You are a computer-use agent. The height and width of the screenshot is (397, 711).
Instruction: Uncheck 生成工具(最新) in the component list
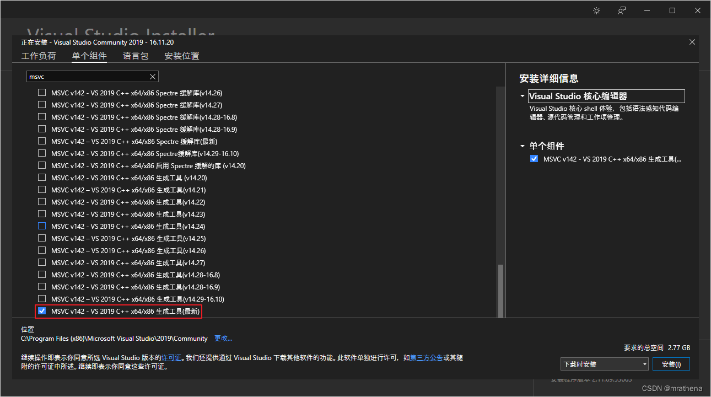tap(42, 311)
